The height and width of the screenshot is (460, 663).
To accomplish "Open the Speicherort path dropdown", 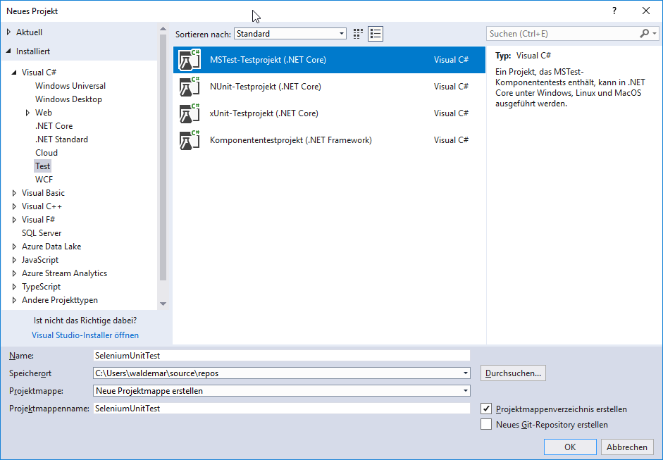I will pyautogui.click(x=466, y=373).
